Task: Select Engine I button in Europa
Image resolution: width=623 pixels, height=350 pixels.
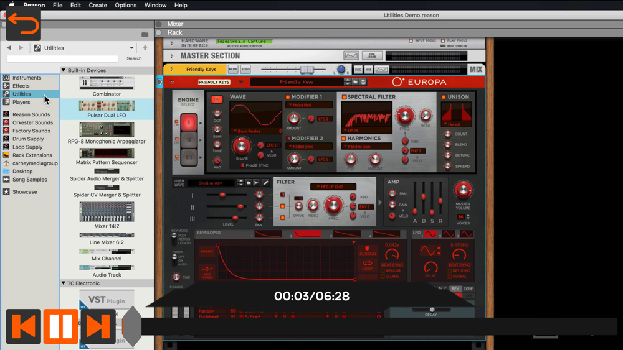Action: (x=189, y=122)
